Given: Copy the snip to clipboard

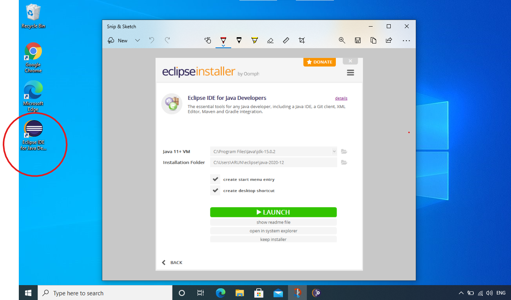Looking at the screenshot, I should 373,40.
